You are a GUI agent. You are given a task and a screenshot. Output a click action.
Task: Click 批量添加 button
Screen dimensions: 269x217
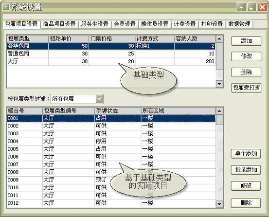tap(246, 170)
